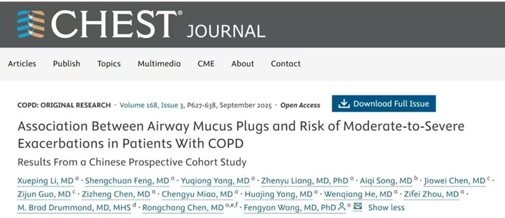Image resolution: width=505 pixels, height=218 pixels.
Task: Open the About menu
Action: tap(243, 64)
